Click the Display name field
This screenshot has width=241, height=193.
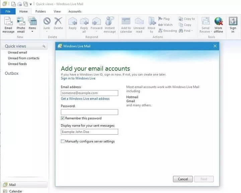pyautogui.click(x=89, y=132)
